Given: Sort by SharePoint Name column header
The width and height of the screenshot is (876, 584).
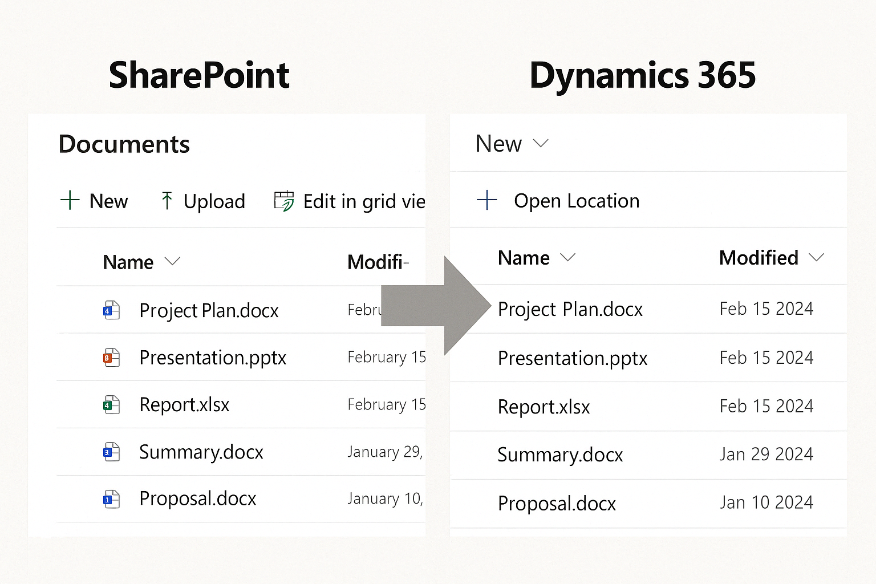Looking at the screenshot, I should tap(128, 262).
